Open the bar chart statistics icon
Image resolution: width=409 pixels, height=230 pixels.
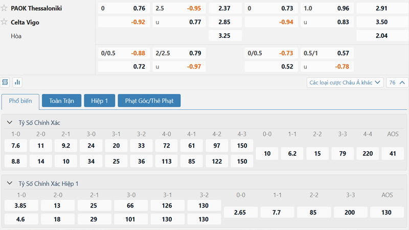coord(17,82)
